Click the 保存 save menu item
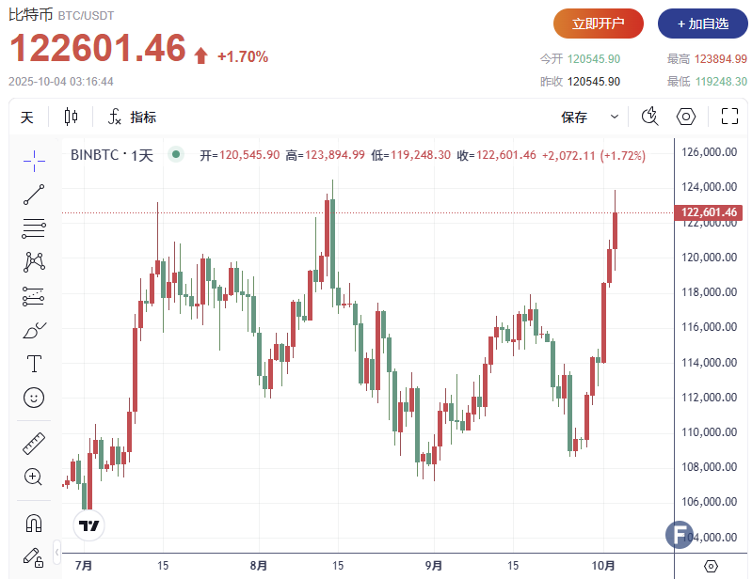This screenshot has width=752, height=579. (574, 117)
